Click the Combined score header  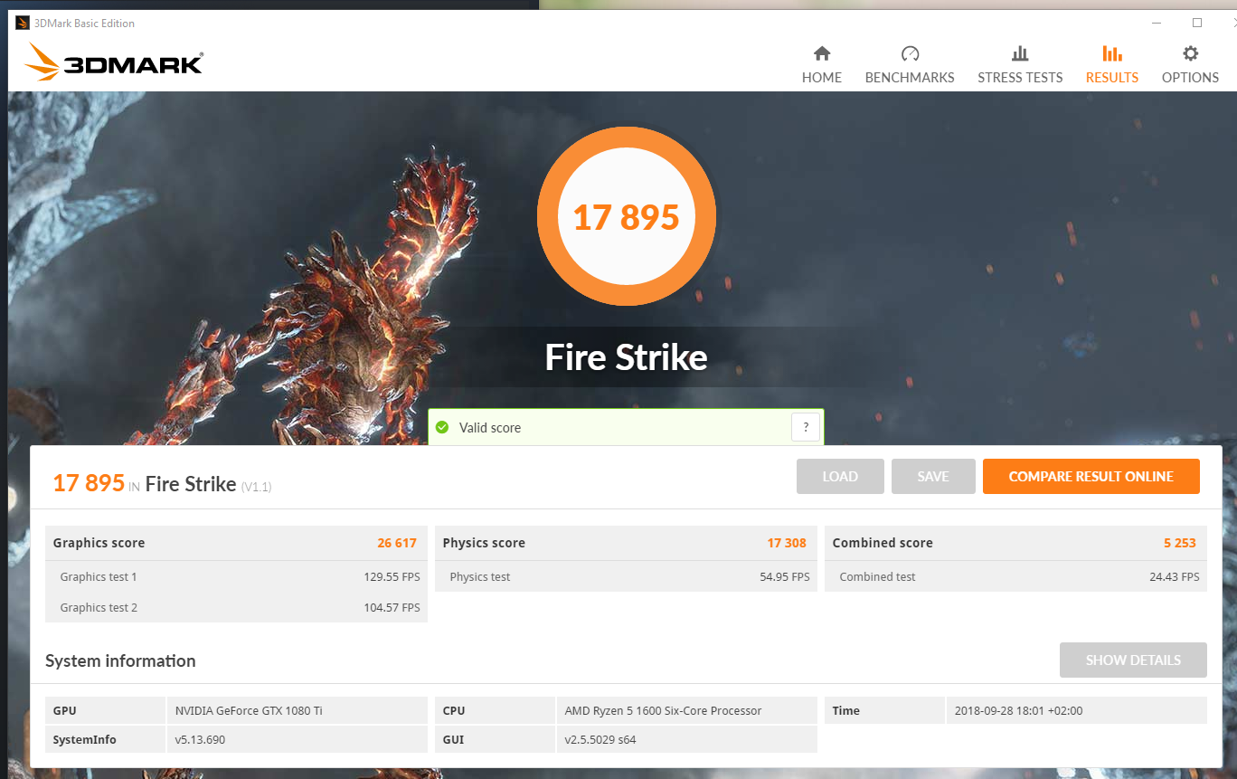883,543
